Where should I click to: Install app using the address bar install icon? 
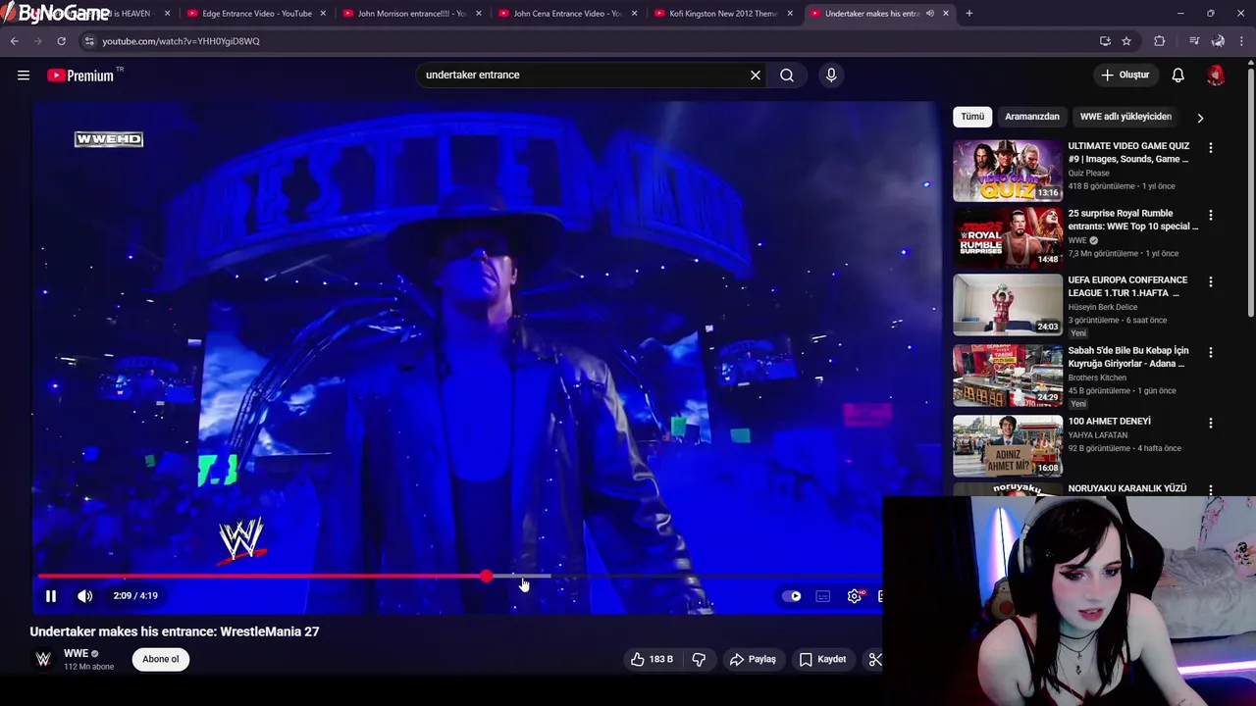[1105, 41]
